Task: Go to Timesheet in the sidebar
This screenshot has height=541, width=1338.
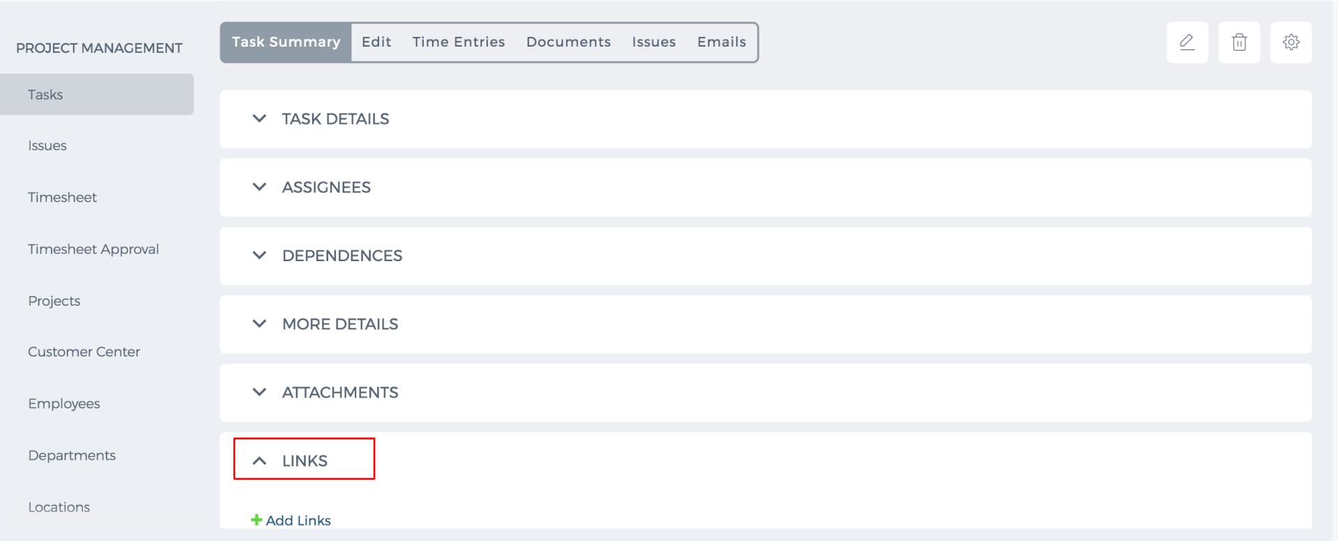Action: click(62, 197)
